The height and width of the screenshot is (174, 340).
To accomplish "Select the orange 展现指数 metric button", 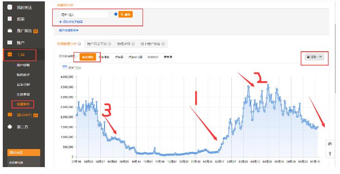I will 88,57.
